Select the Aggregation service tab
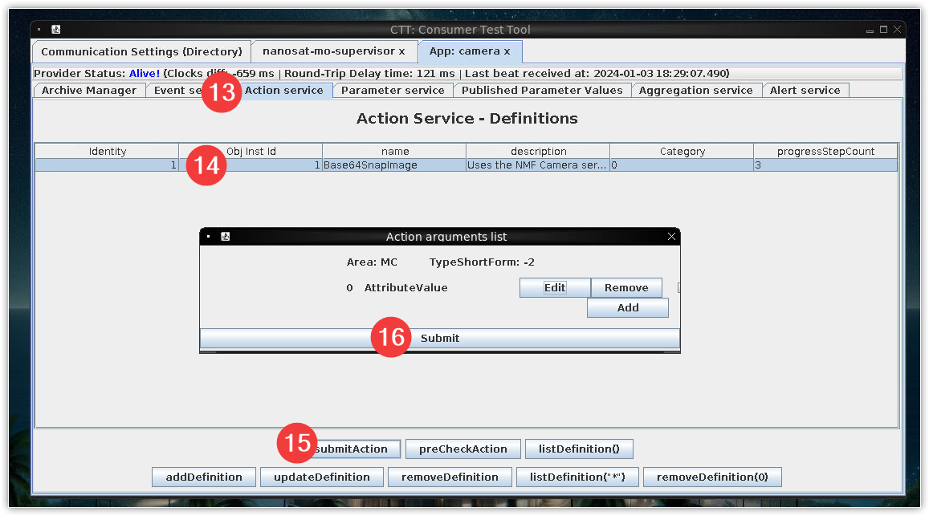929x516 pixels. [695, 91]
